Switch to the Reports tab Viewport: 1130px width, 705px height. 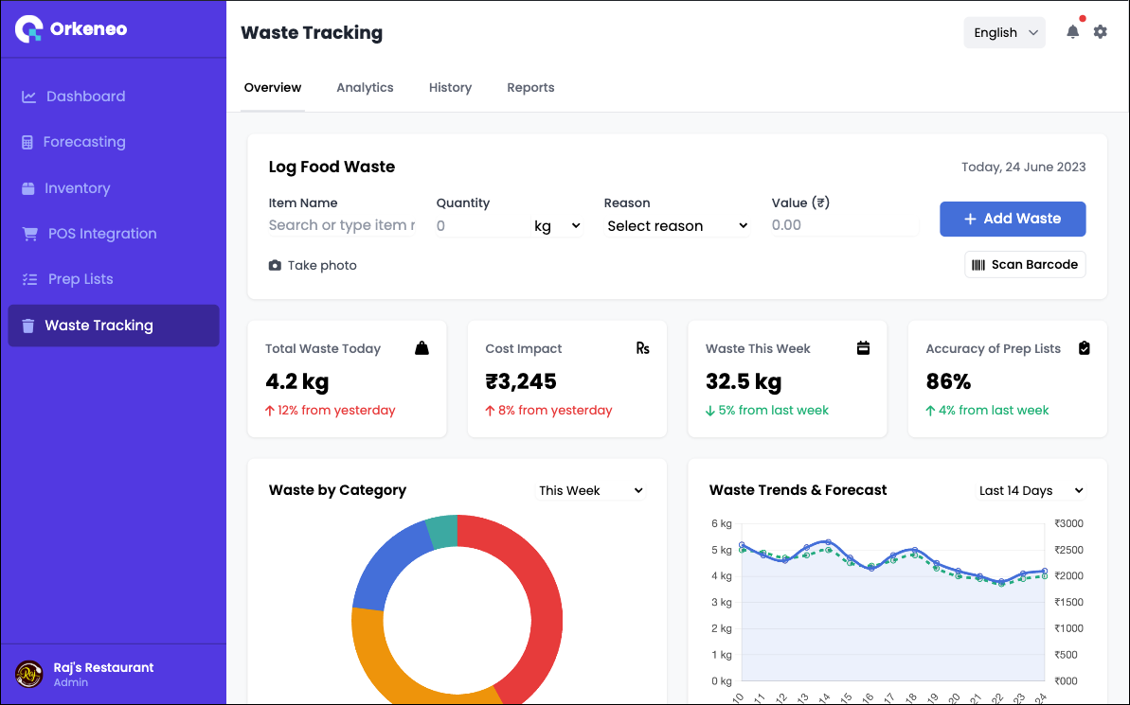coord(530,88)
